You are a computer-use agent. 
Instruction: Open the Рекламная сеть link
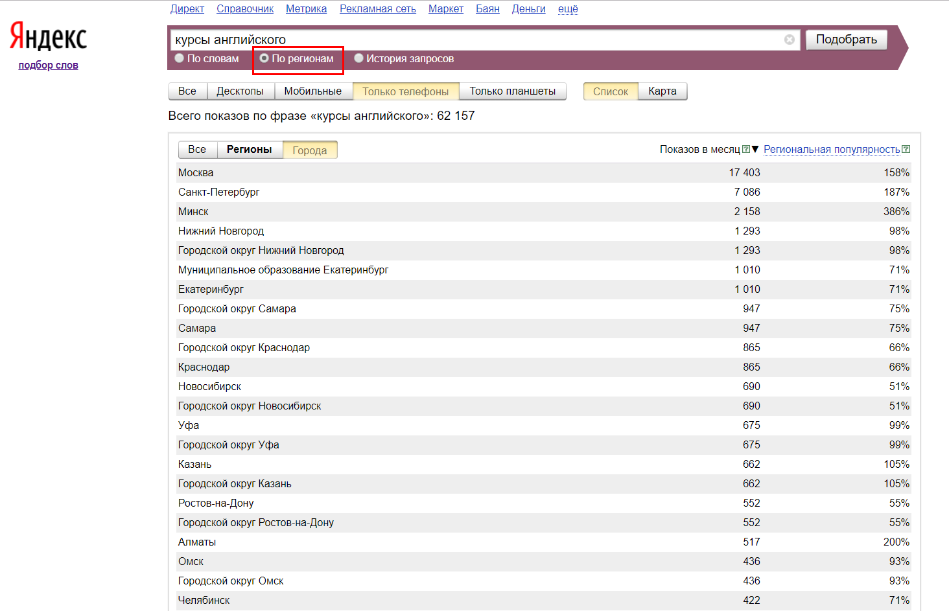tap(378, 8)
